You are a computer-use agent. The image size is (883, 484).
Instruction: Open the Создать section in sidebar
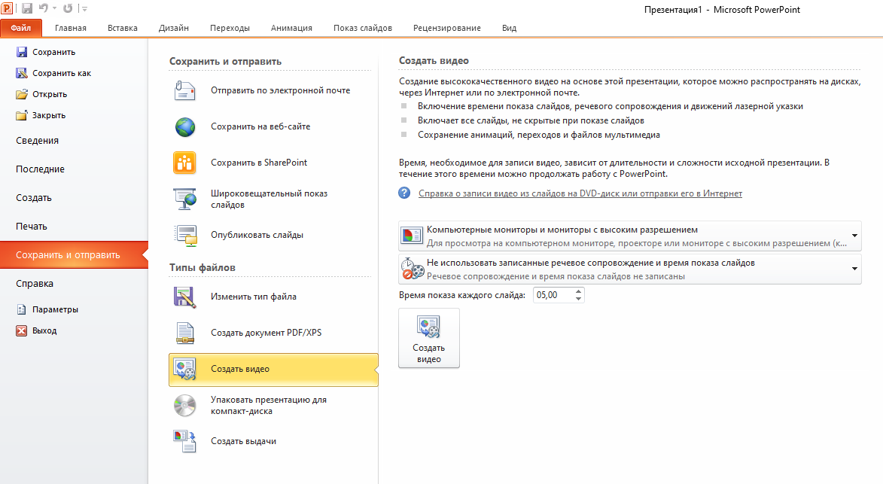point(34,198)
